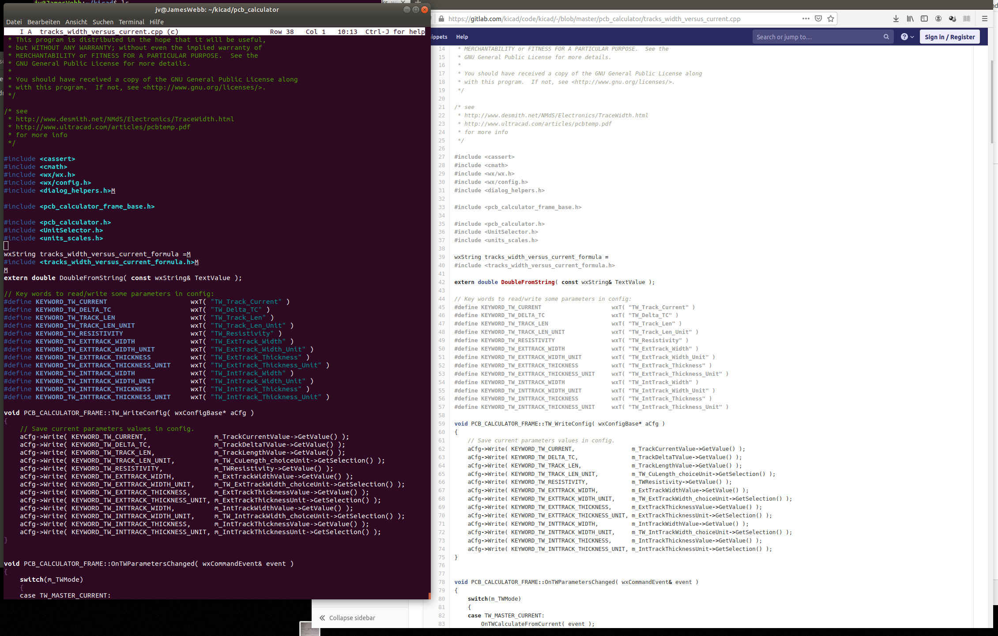Viewport: 998px width, 636px height.
Task: Save page to Pocket icon
Action: point(818,19)
